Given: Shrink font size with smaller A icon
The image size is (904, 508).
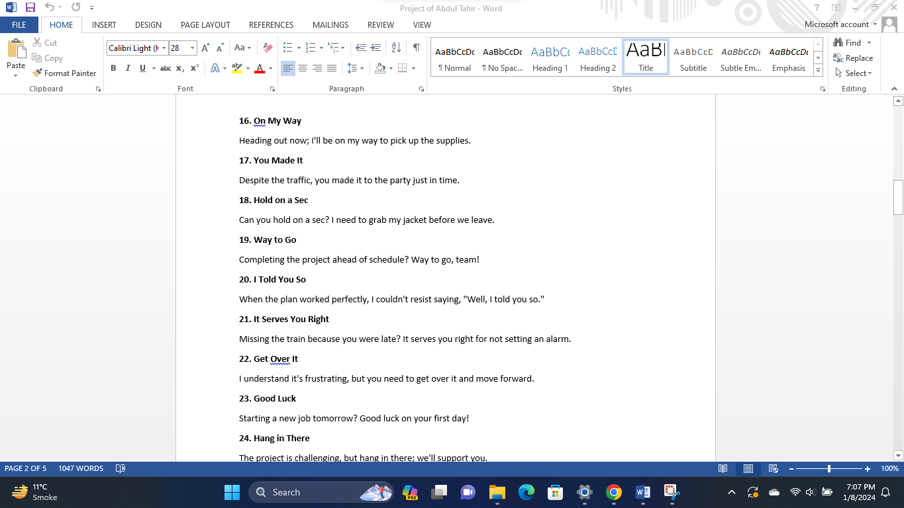Looking at the screenshot, I should pos(221,48).
